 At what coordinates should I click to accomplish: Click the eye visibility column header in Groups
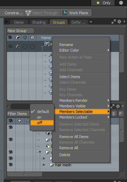pos(10,37)
